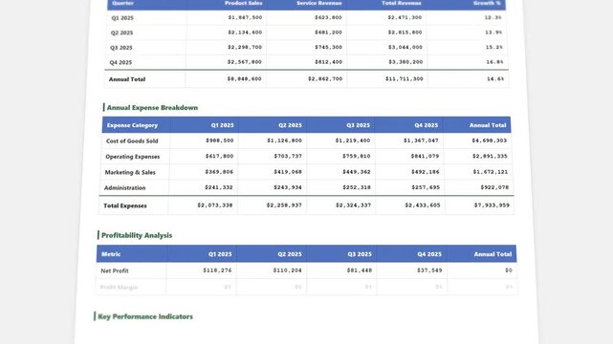Click Q1 2025 header in expense table
The width and height of the screenshot is (613, 344).
coord(222,125)
